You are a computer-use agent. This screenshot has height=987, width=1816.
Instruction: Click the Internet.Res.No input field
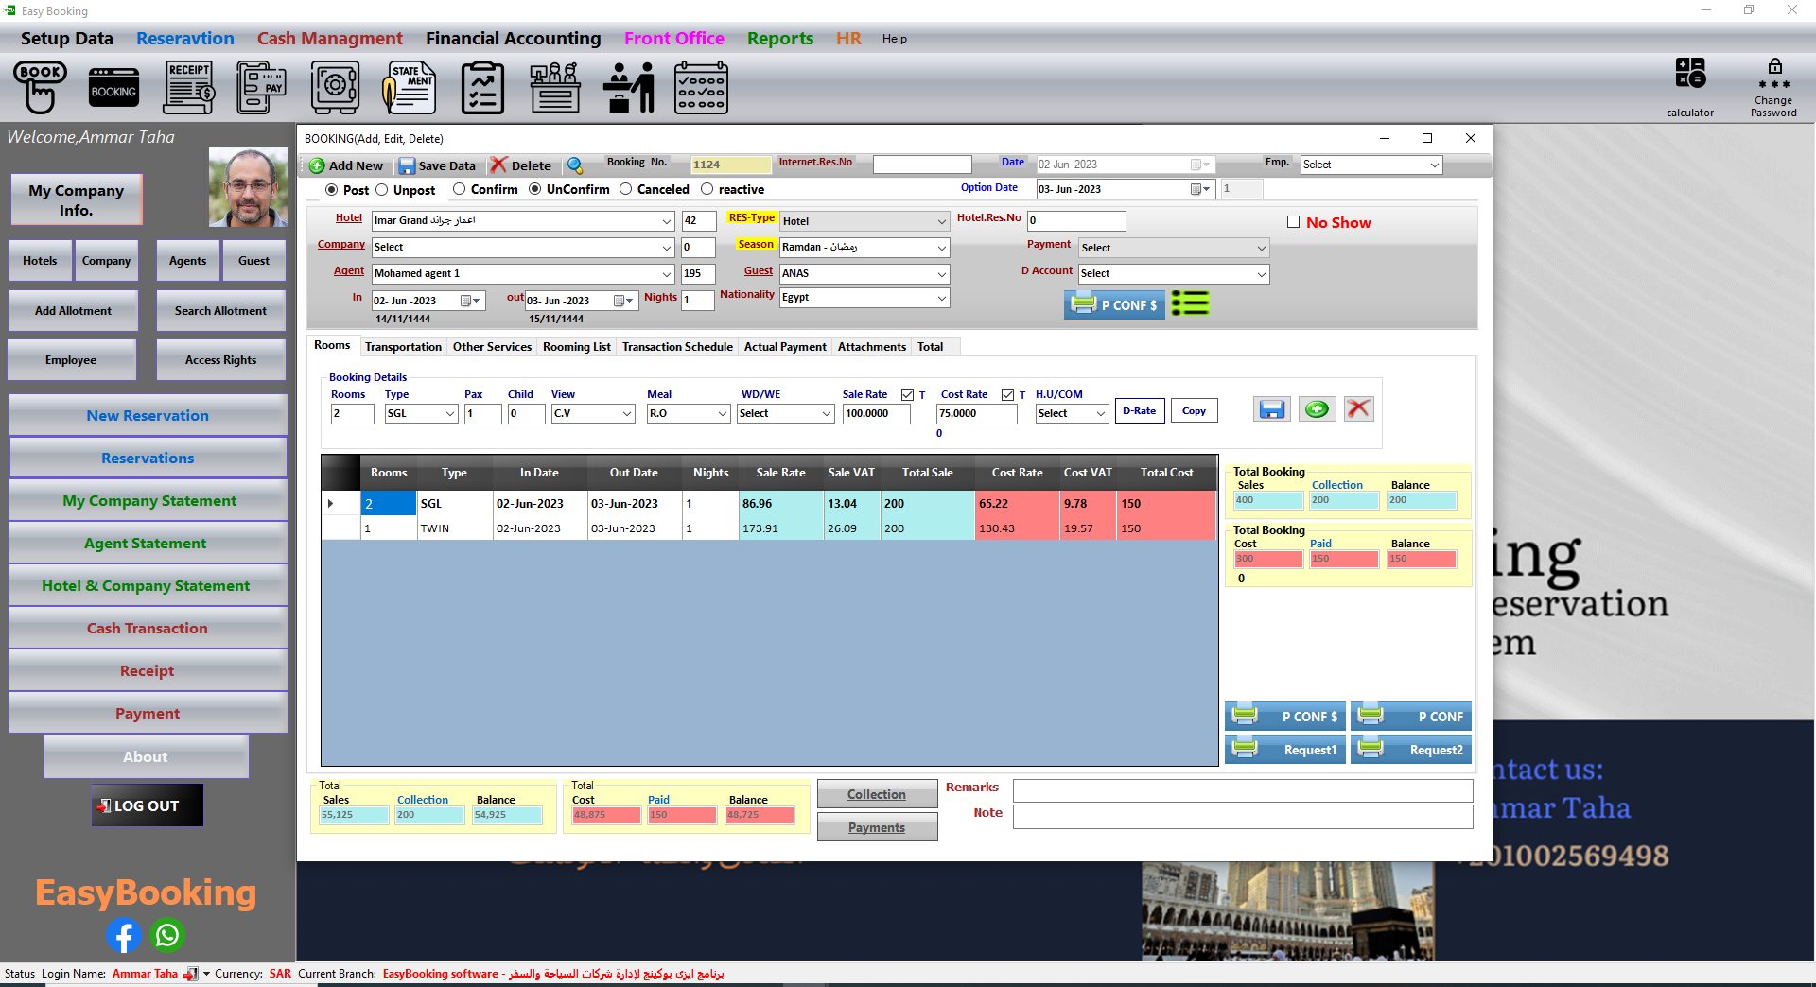click(922, 164)
